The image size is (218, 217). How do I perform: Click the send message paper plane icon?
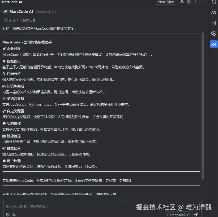[195, 215]
